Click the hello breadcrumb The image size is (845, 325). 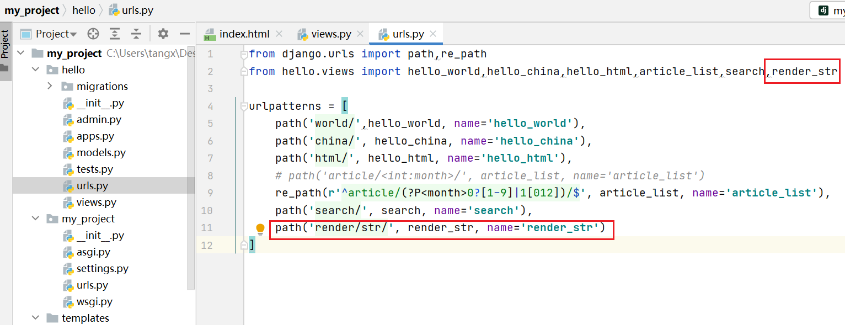84,10
